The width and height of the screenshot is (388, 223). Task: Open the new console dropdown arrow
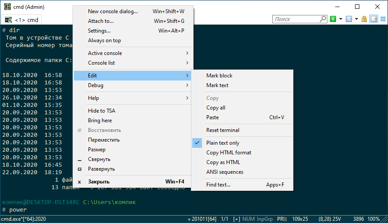340,19
